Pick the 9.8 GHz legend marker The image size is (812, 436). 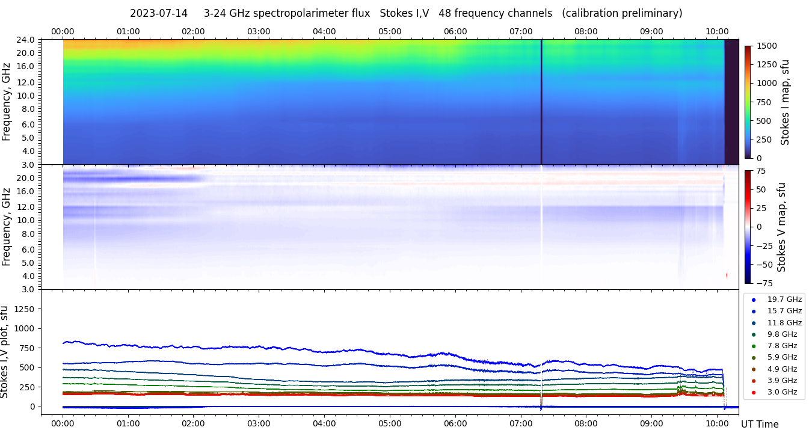754,334
